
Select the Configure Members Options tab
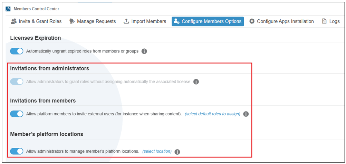coord(208,21)
